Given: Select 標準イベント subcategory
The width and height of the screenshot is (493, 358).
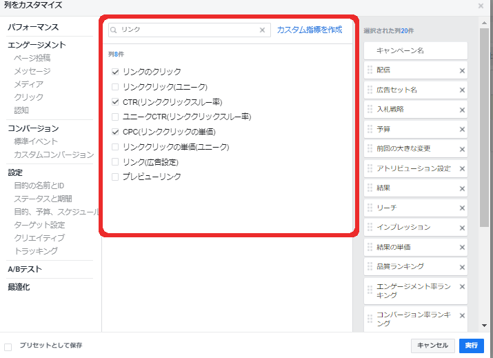Looking at the screenshot, I should (x=36, y=141).
